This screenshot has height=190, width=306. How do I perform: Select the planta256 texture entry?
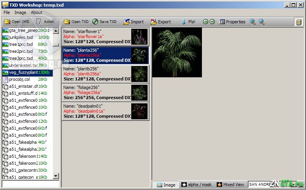click(105, 56)
